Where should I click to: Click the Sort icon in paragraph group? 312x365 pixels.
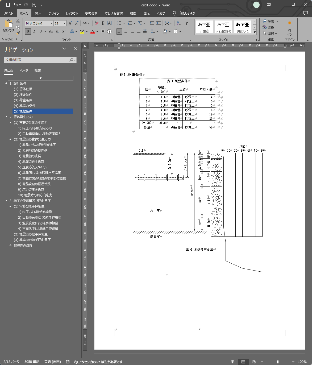pyautogui.click(x=179, y=23)
